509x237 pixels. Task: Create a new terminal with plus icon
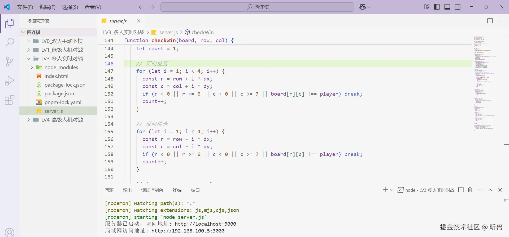pyautogui.click(x=386, y=190)
